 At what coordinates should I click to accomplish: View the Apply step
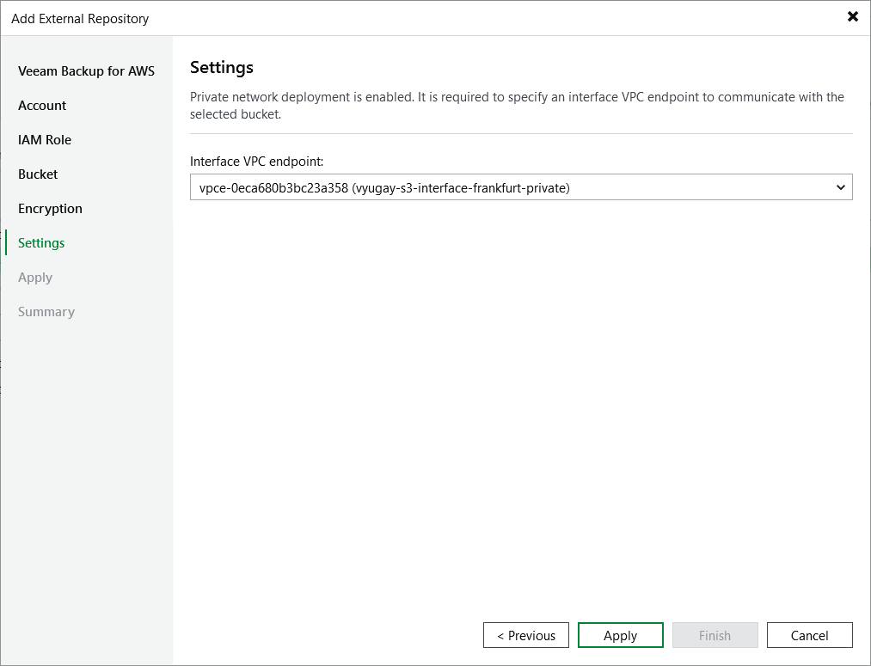click(x=35, y=277)
